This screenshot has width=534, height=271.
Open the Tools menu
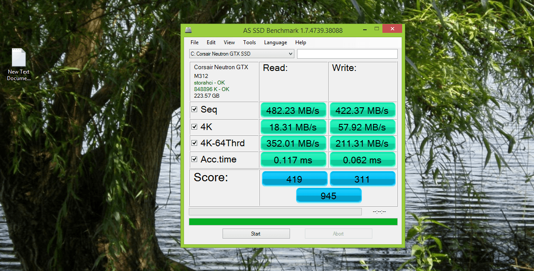coord(249,42)
